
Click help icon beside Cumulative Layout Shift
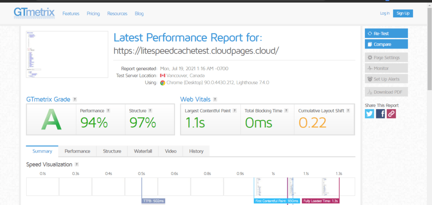[x=348, y=111]
